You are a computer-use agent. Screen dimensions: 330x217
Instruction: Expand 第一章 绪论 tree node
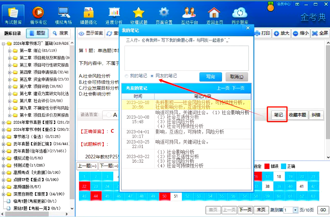(x=10, y=51)
